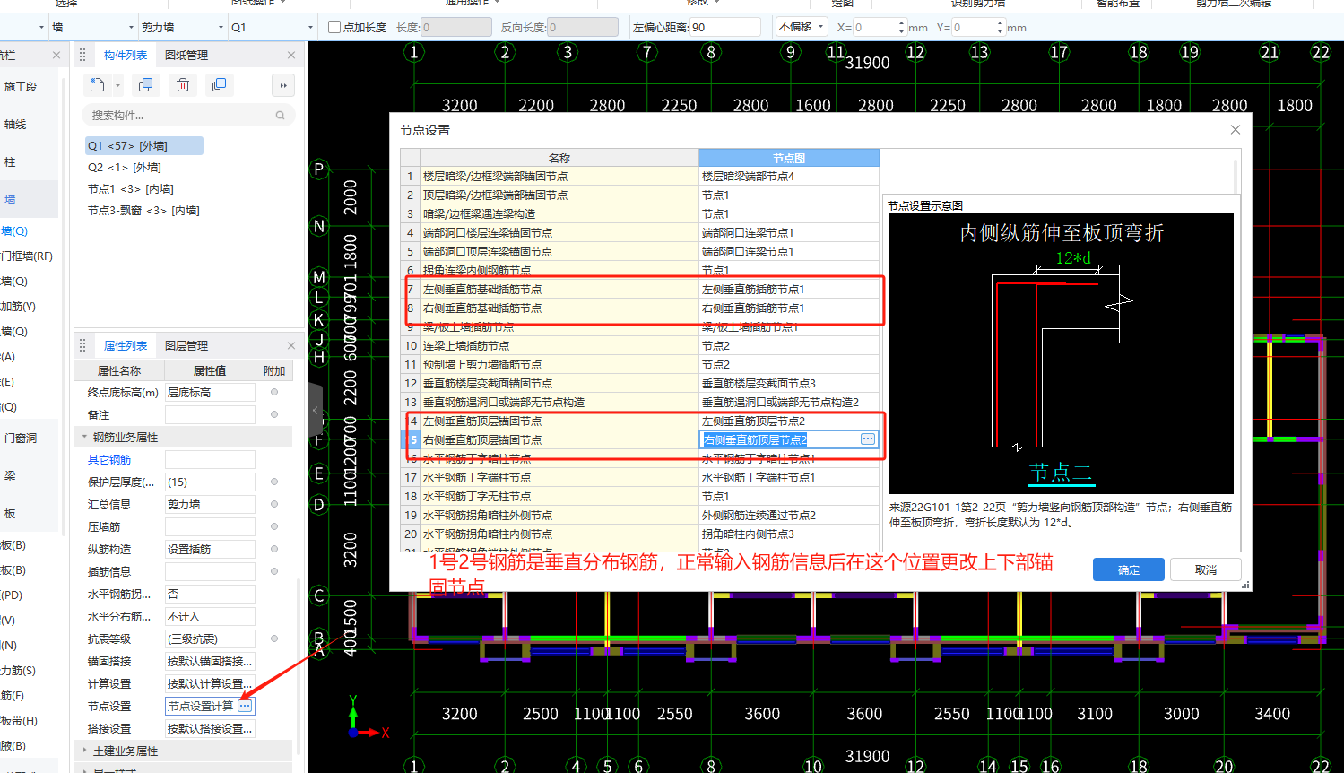Select row 垂直筋楼层变截面锚固节点
The width and height of the screenshot is (1344, 773).
coord(640,383)
